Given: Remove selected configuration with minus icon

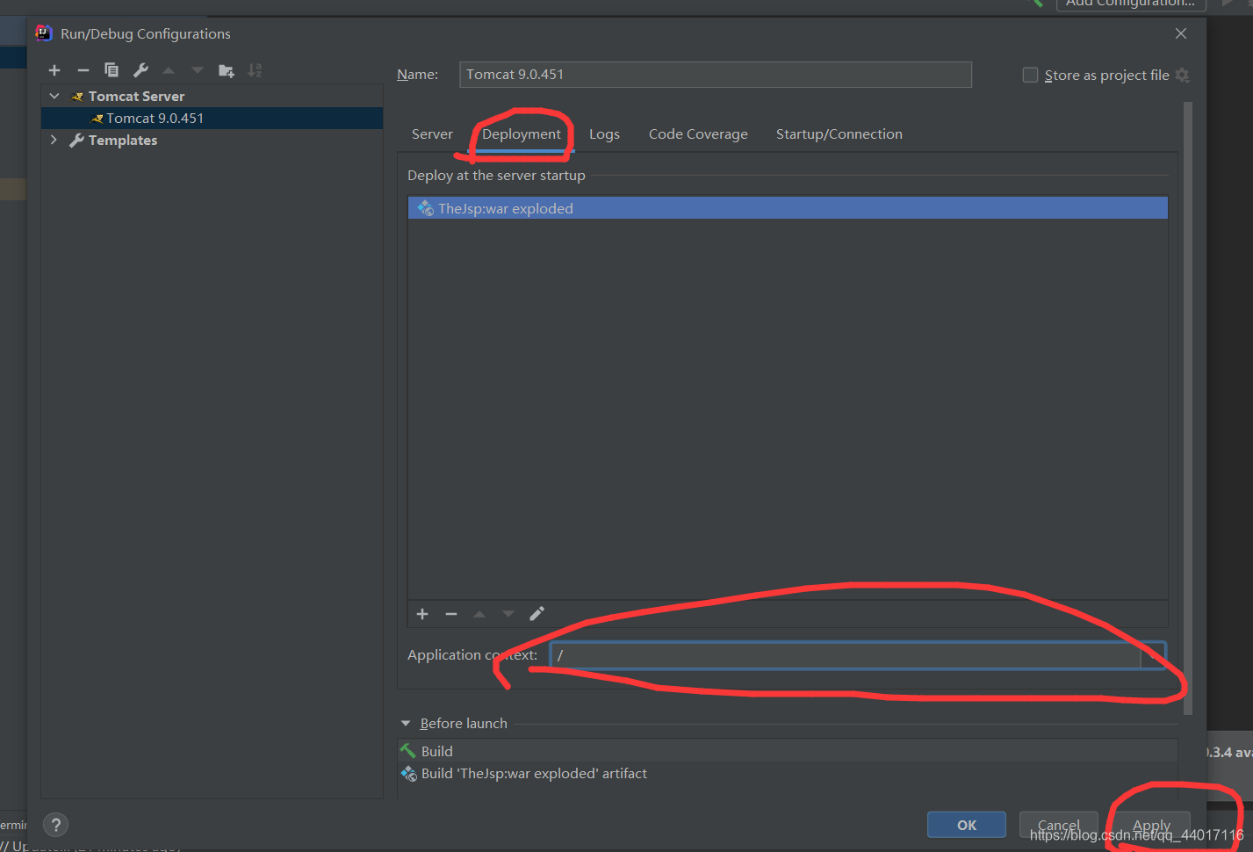Looking at the screenshot, I should pos(83,70).
